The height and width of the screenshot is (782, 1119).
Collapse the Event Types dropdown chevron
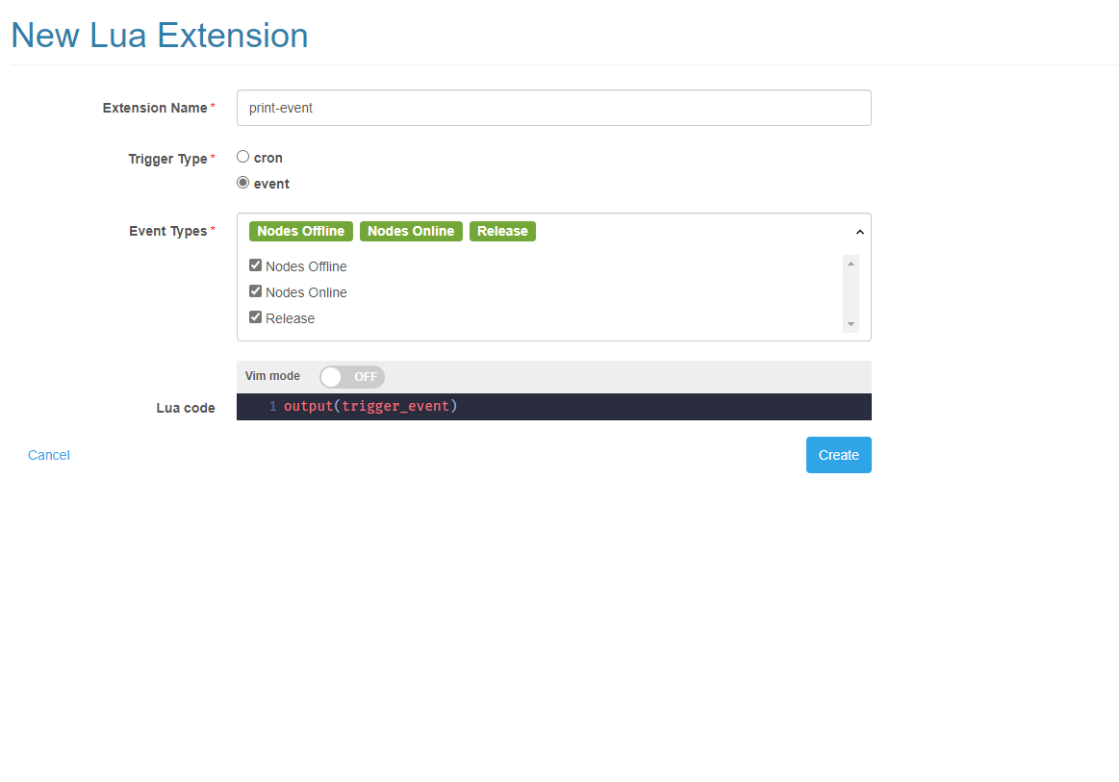tap(860, 232)
